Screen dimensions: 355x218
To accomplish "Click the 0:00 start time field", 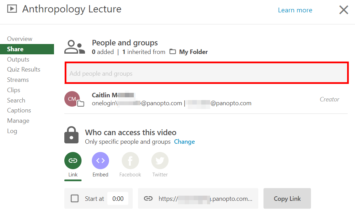I will (x=118, y=198).
